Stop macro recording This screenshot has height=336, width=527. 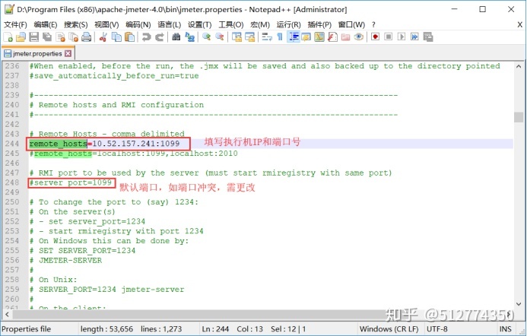click(389, 37)
